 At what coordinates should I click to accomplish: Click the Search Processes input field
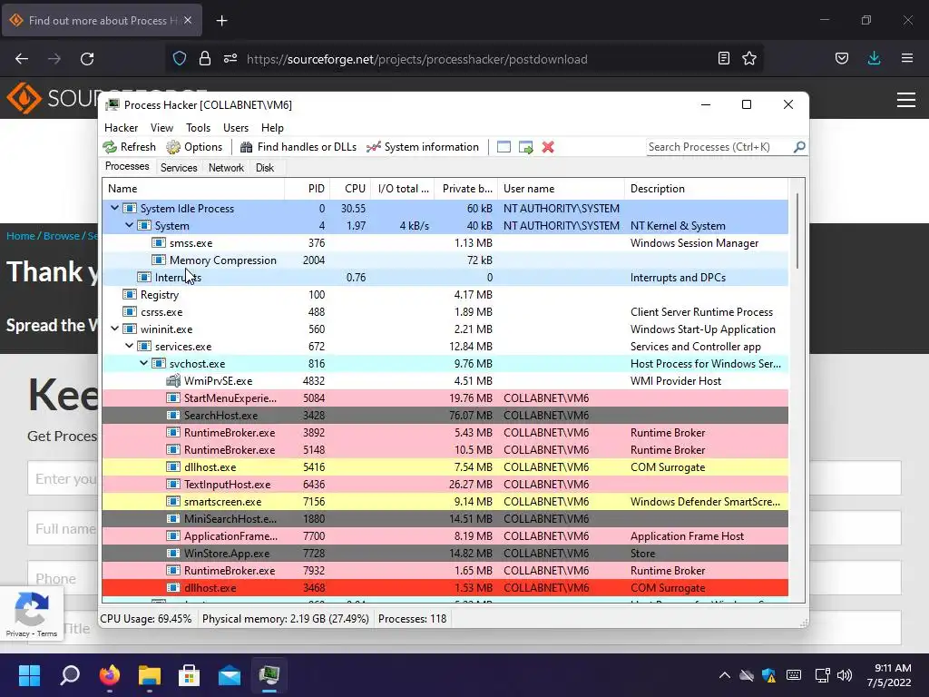(x=719, y=147)
